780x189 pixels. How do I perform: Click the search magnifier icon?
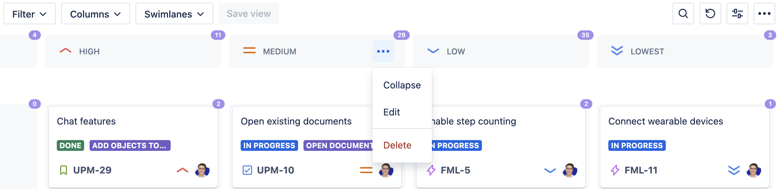[x=683, y=14]
